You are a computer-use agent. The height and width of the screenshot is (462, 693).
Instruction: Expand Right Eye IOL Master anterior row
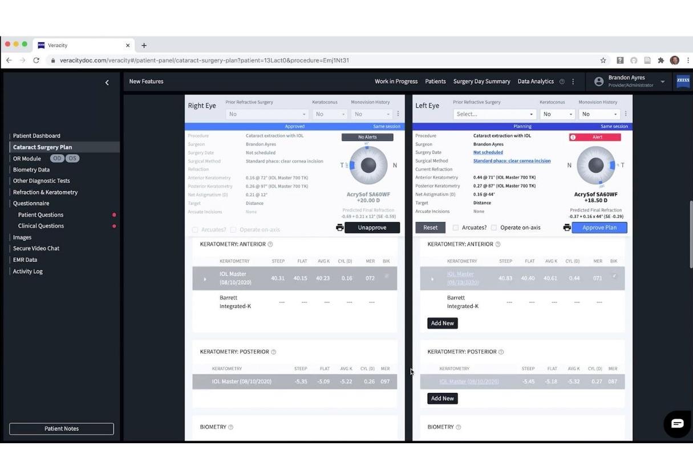click(205, 279)
